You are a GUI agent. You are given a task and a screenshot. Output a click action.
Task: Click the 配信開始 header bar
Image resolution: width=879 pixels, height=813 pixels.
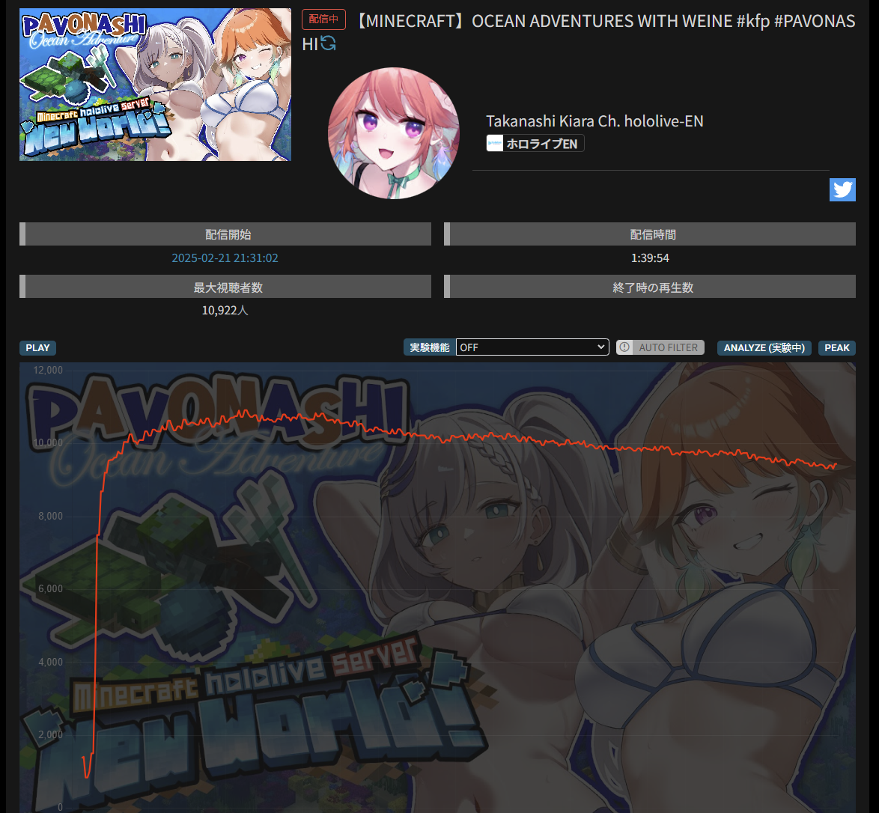pos(225,234)
